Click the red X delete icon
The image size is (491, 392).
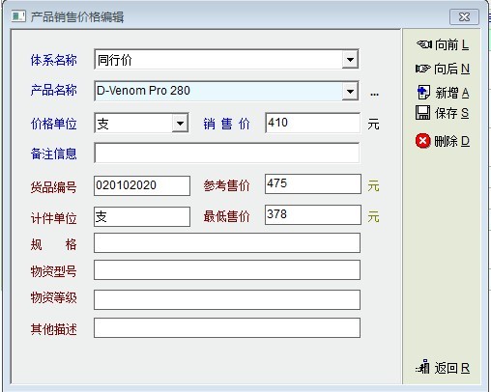click(422, 141)
